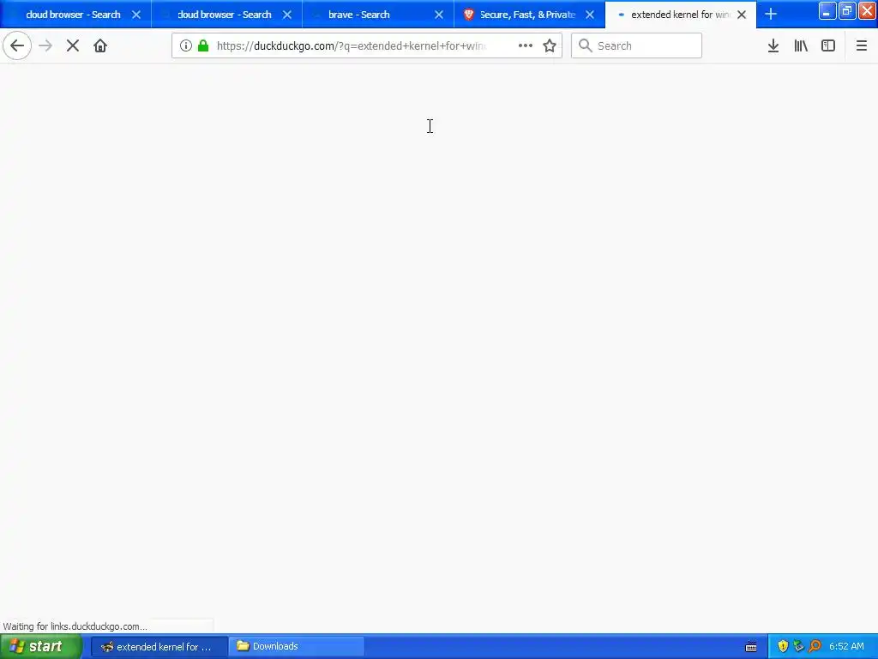
Task: Click the forward navigation arrow
Action: [45, 46]
